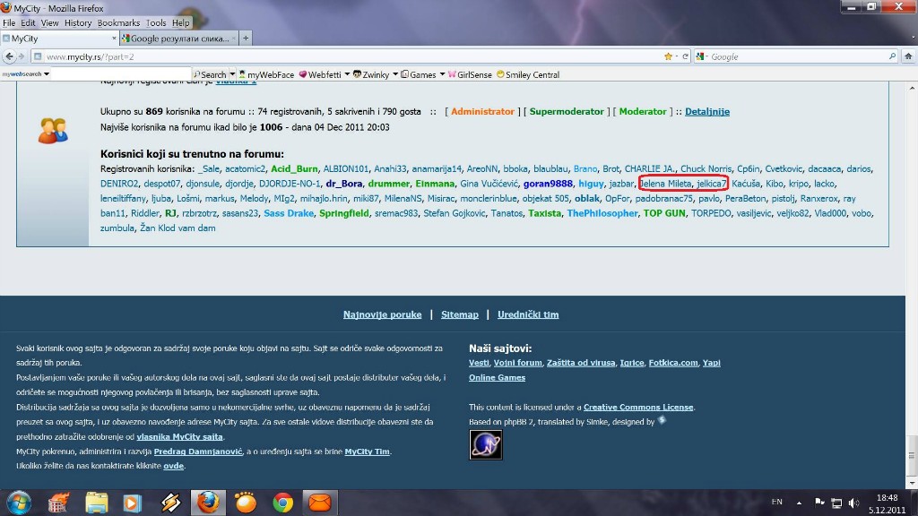
Task: Open Zwinky toolbar button
Action: [371, 75]
